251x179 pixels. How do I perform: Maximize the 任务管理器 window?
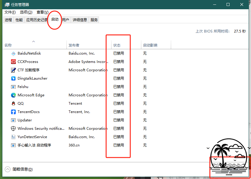click(x=228, y=5)
